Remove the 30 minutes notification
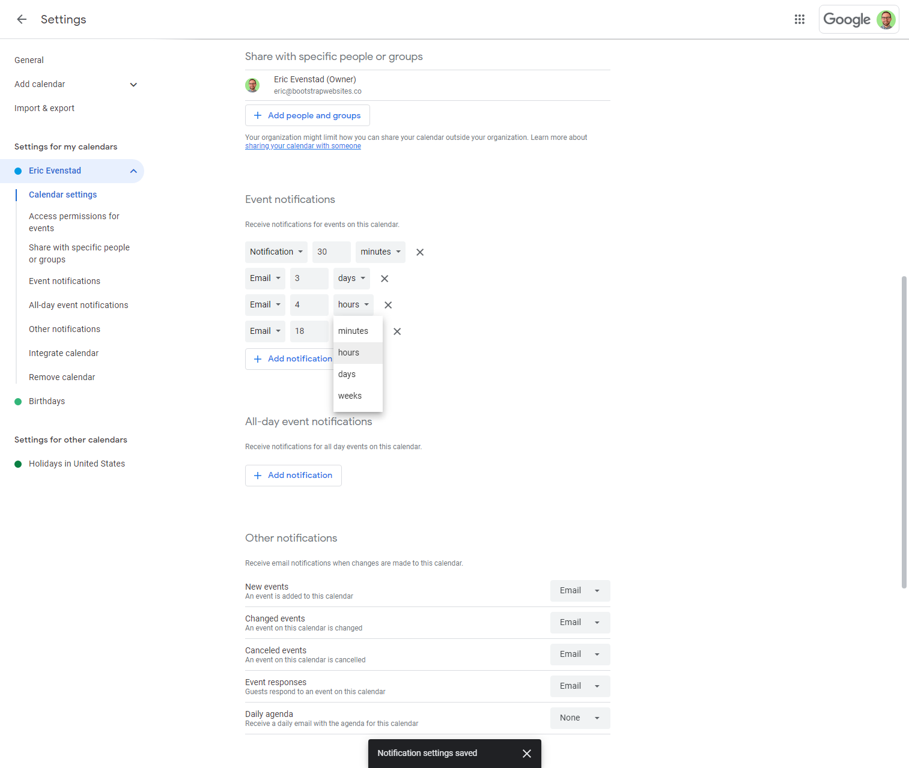 pyautogui.click(x=420, y=252)
